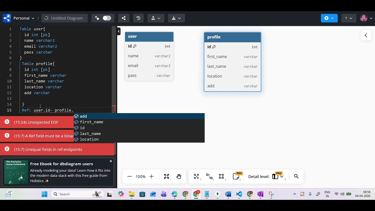Screen dimensions: 375x211
Task: Open the blue upgrade dropdown button
Action: point(329,18)
